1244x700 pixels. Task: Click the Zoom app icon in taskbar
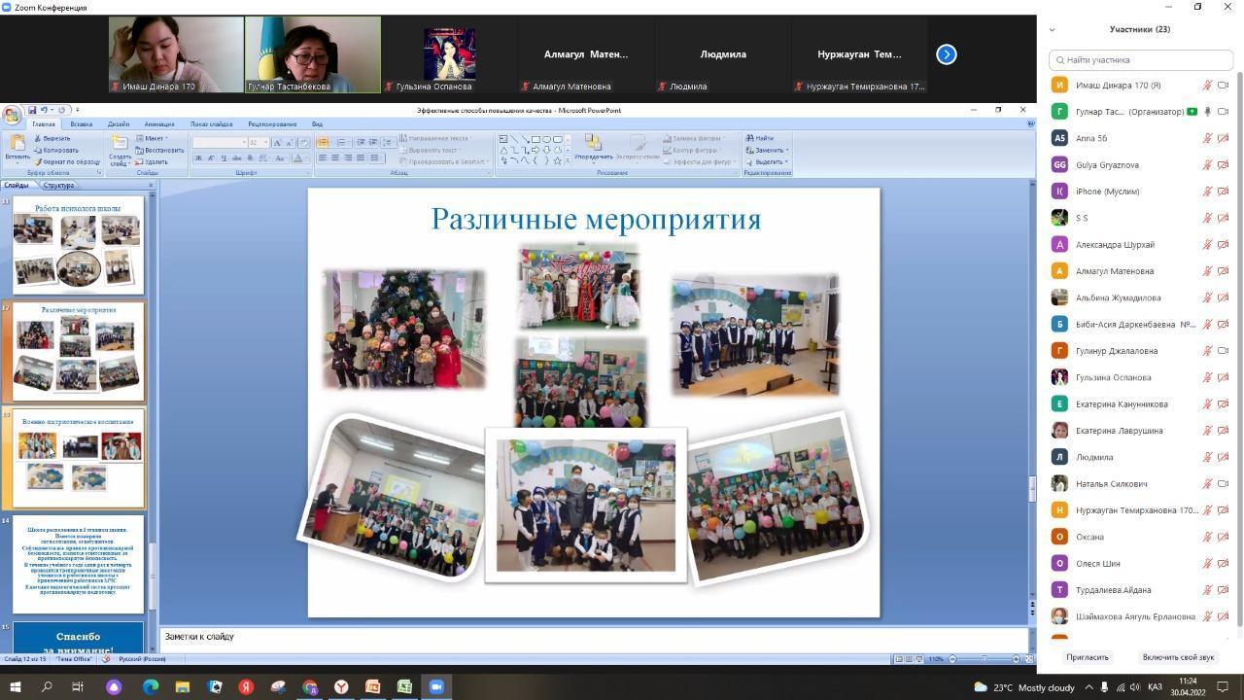(x=436, y=687)
